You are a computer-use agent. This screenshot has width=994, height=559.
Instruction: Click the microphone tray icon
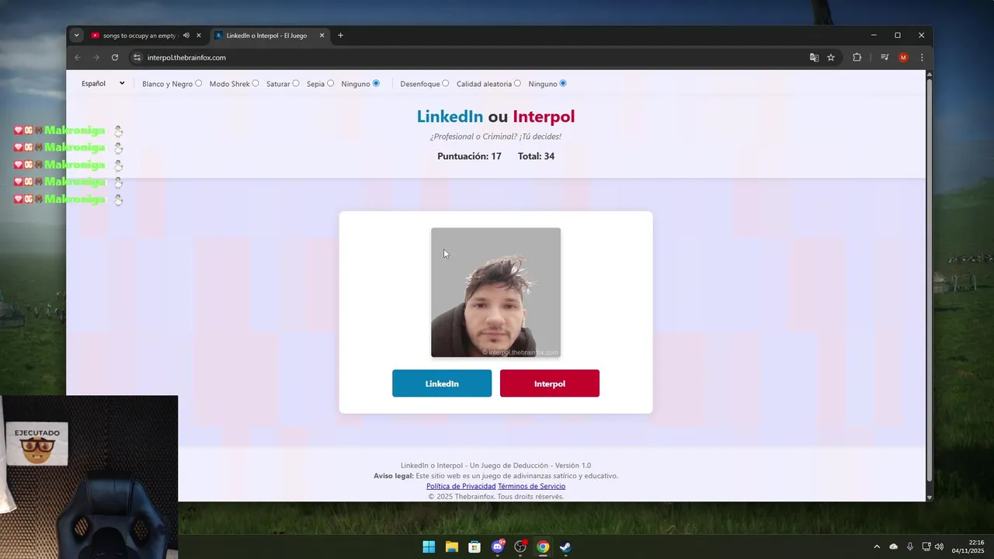[x=910, y=547]
